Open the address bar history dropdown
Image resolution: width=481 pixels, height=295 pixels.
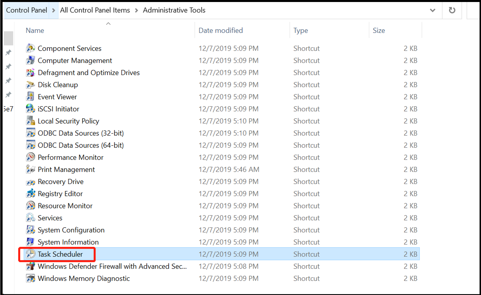(x=432, y=10)
